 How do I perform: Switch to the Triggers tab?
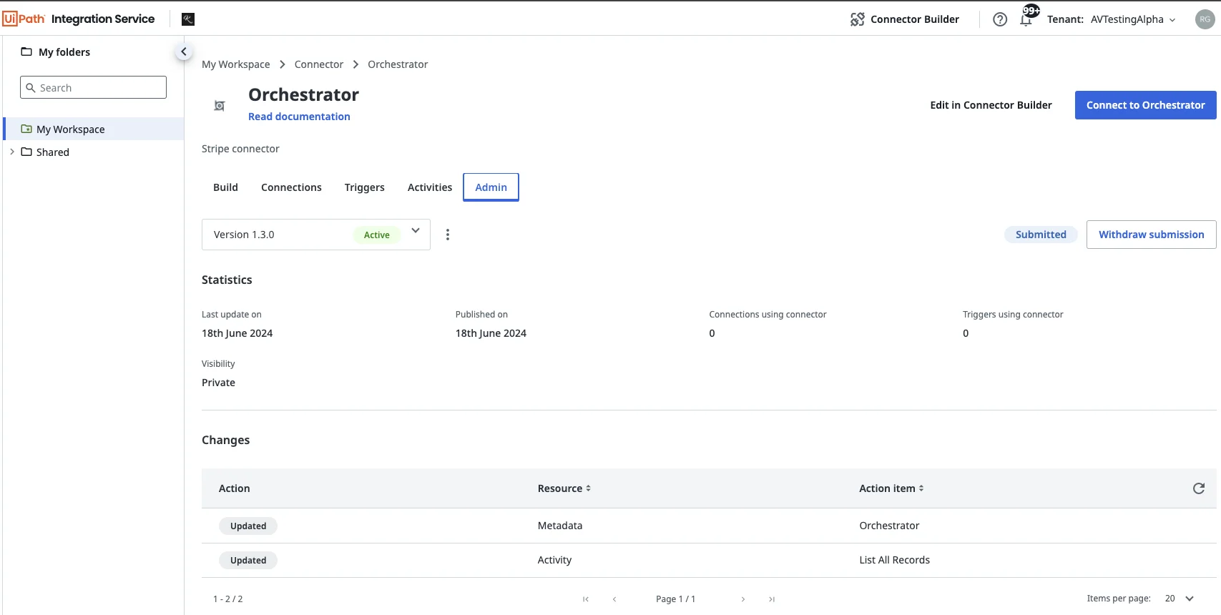364,187
